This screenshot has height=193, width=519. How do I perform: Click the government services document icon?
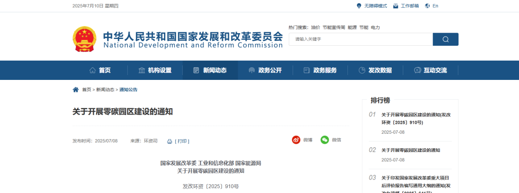tap(307, 70)
